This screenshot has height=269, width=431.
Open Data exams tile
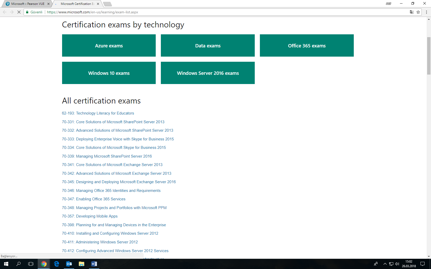[208, 46]
